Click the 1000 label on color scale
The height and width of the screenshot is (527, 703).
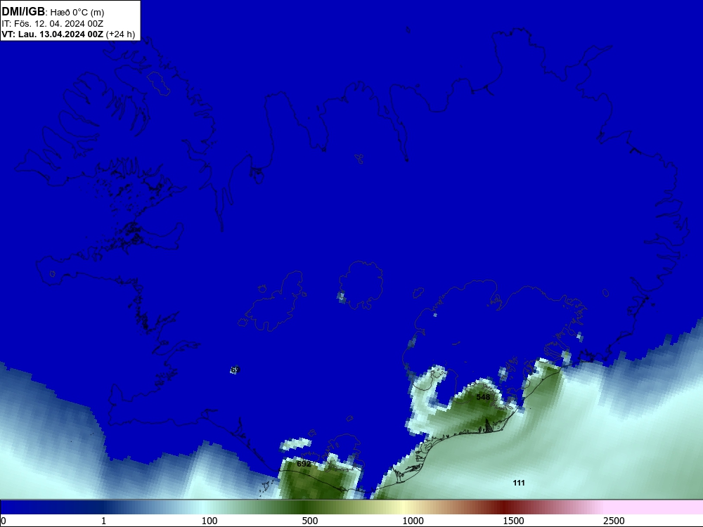(x=413, y=521)
